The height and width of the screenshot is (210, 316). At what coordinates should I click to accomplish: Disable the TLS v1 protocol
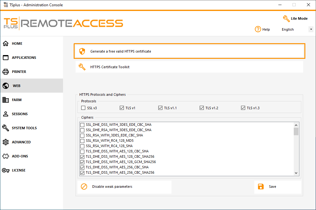[122, 108]
